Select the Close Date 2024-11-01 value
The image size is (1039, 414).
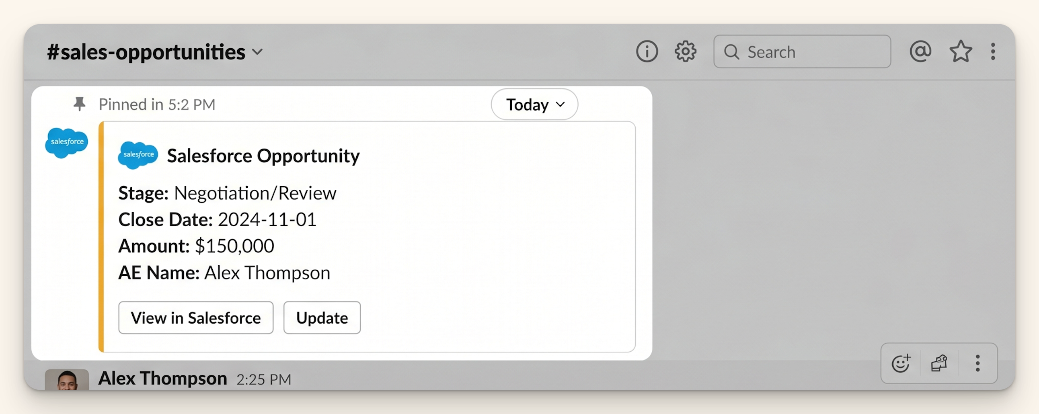[267, 220]
